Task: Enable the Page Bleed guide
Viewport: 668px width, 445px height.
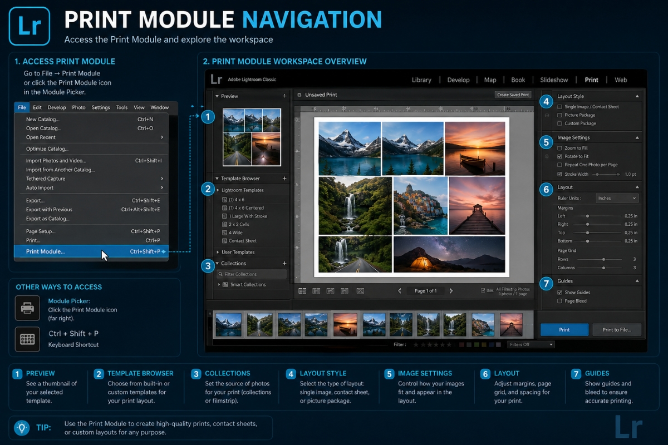Action: (x=559, y=301)
